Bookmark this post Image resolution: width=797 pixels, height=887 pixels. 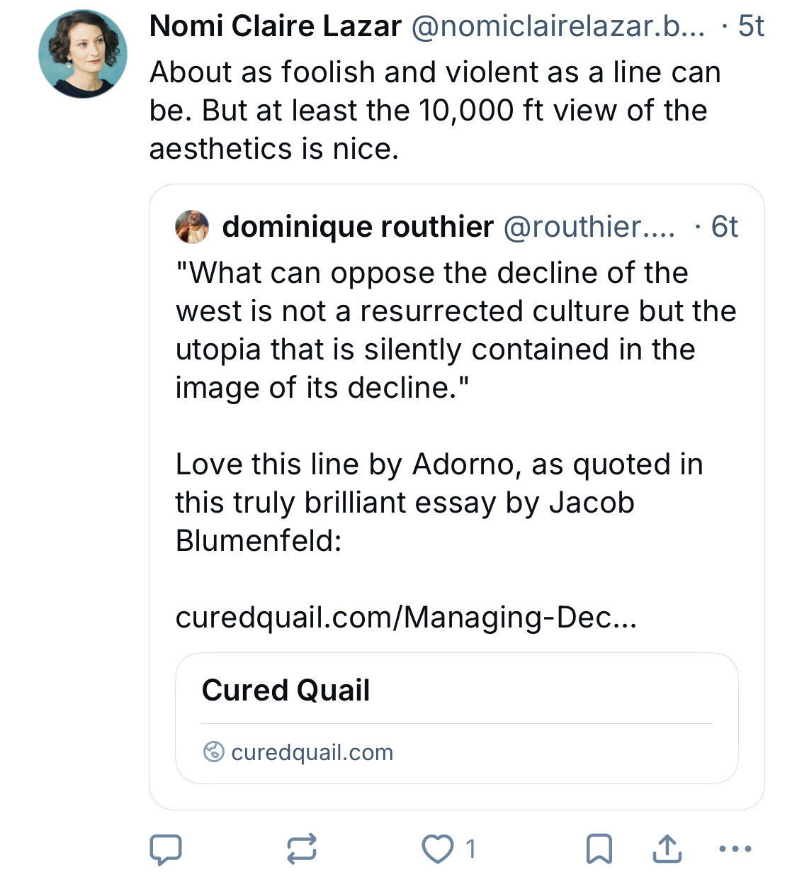pyautogui.click(x=599, y=849)
